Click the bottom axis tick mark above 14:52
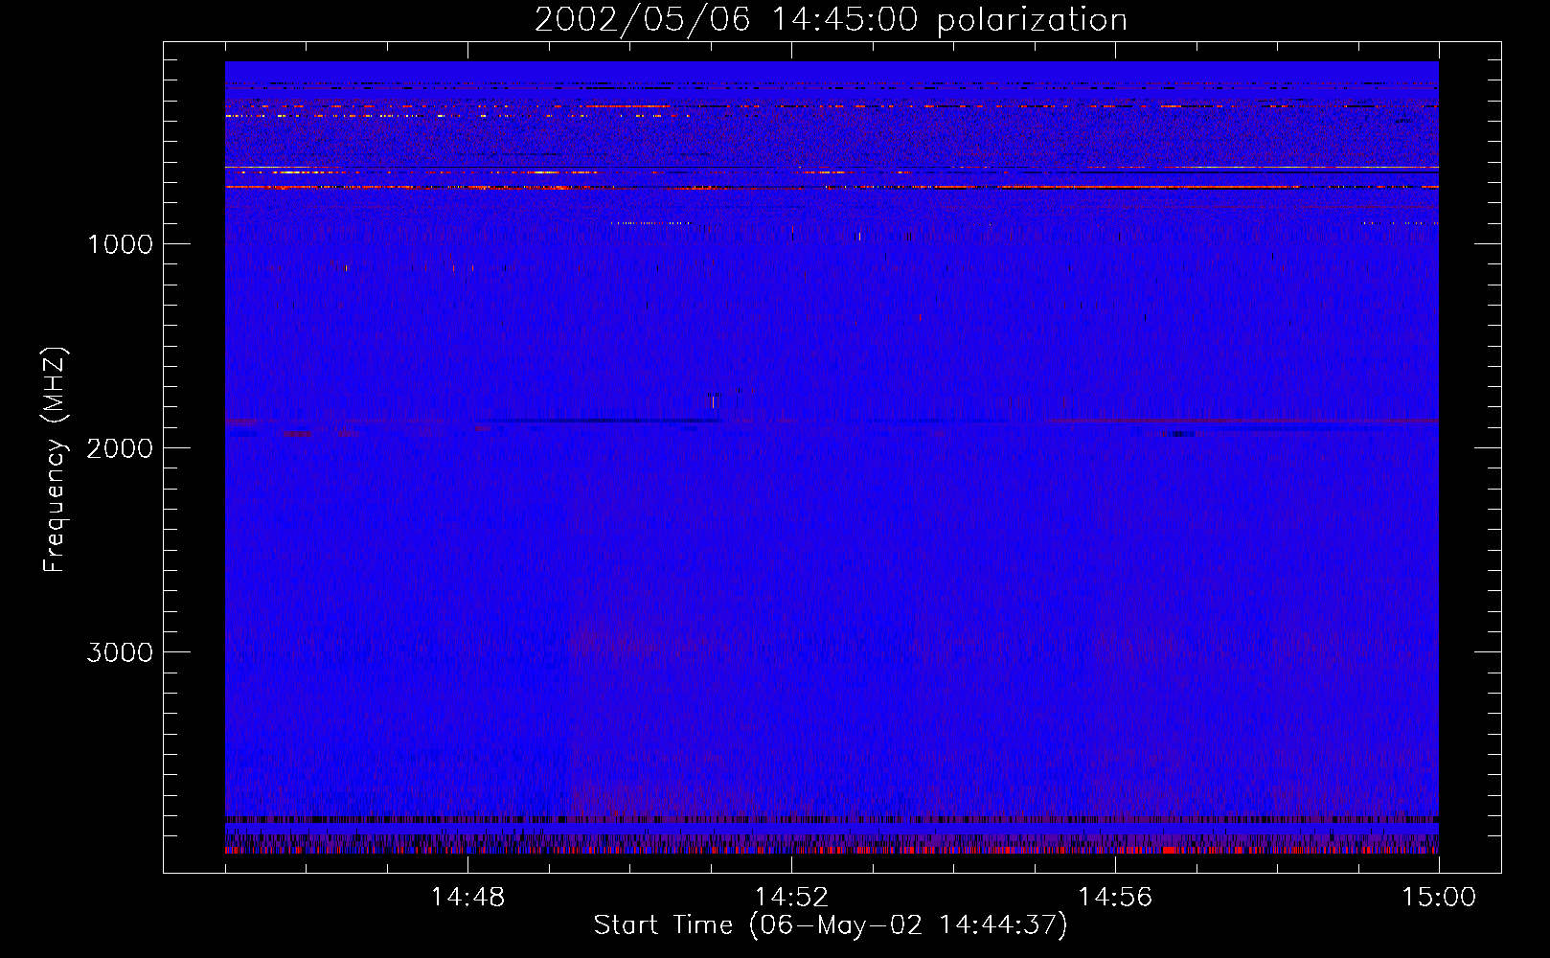Viewport: 1550px width, 958px height. [791, 865]
